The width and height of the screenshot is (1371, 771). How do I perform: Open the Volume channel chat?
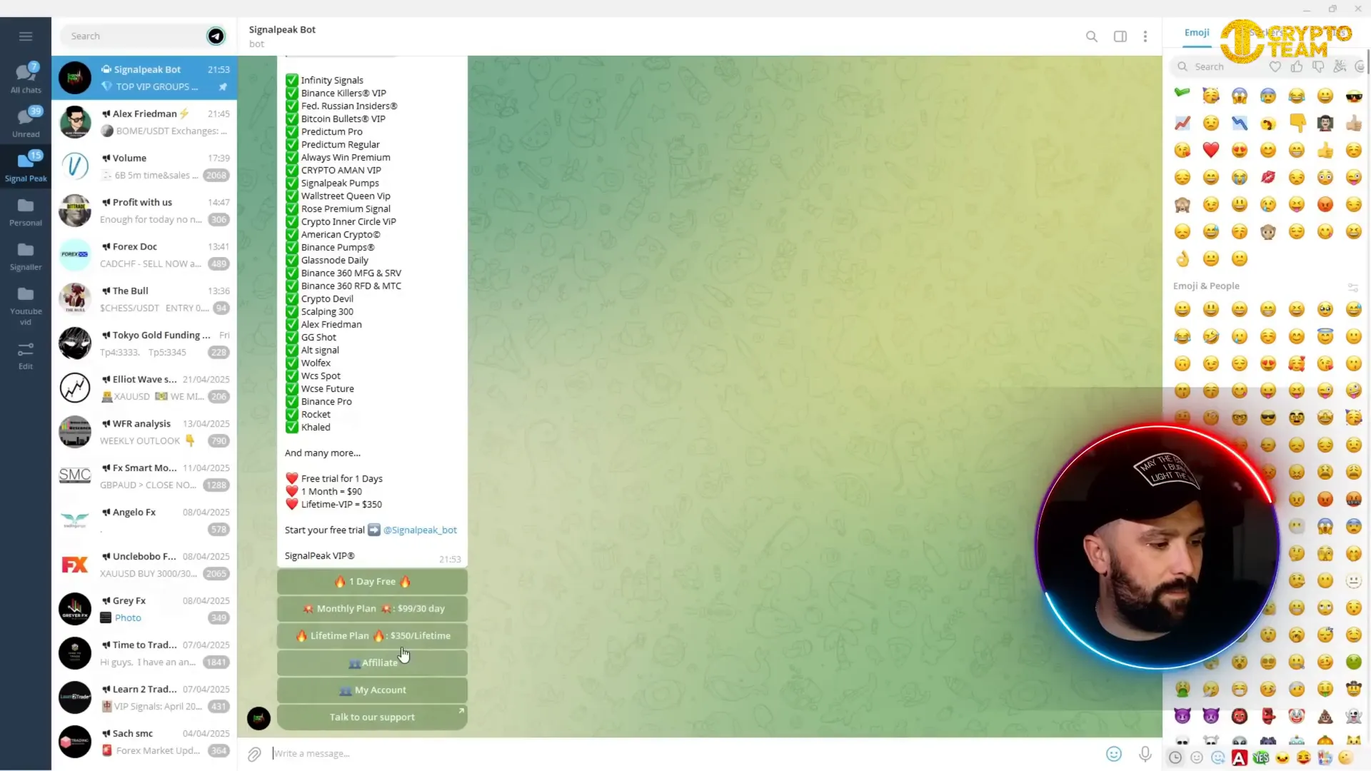pos(144,166)
